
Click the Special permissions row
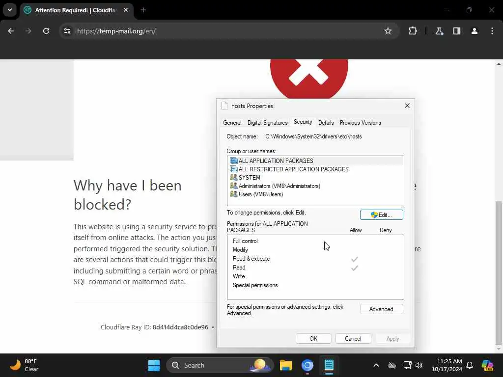pos(315,285)
